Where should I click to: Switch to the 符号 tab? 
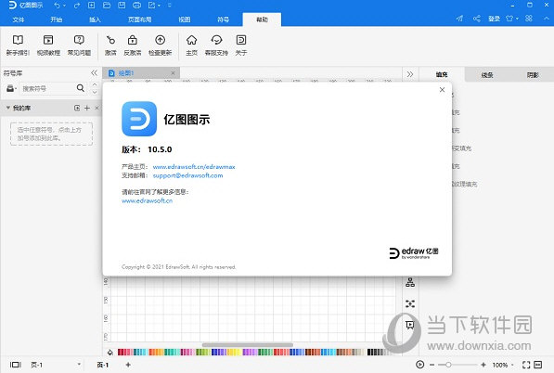(223, 19)
